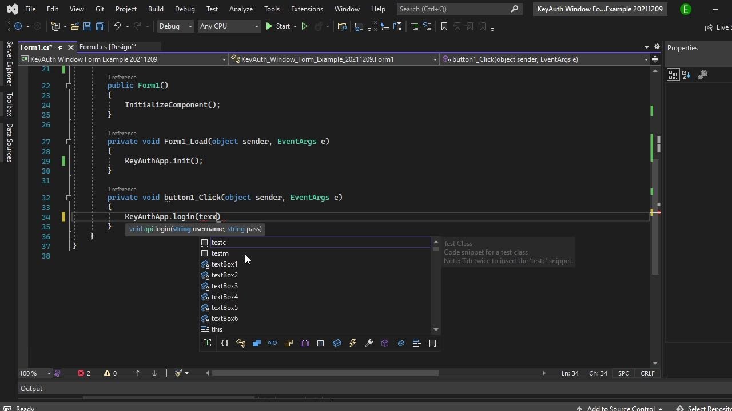The height and width of the screenshot is (411, 732).
Task: Toggle Namespaces braces filter in completion list
Action: (x=225, y=343)
